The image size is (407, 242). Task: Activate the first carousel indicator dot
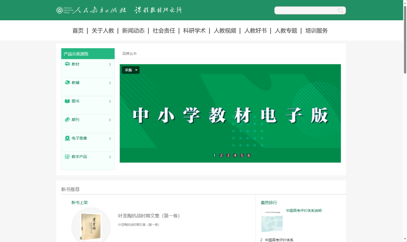(x=214, y=155)
